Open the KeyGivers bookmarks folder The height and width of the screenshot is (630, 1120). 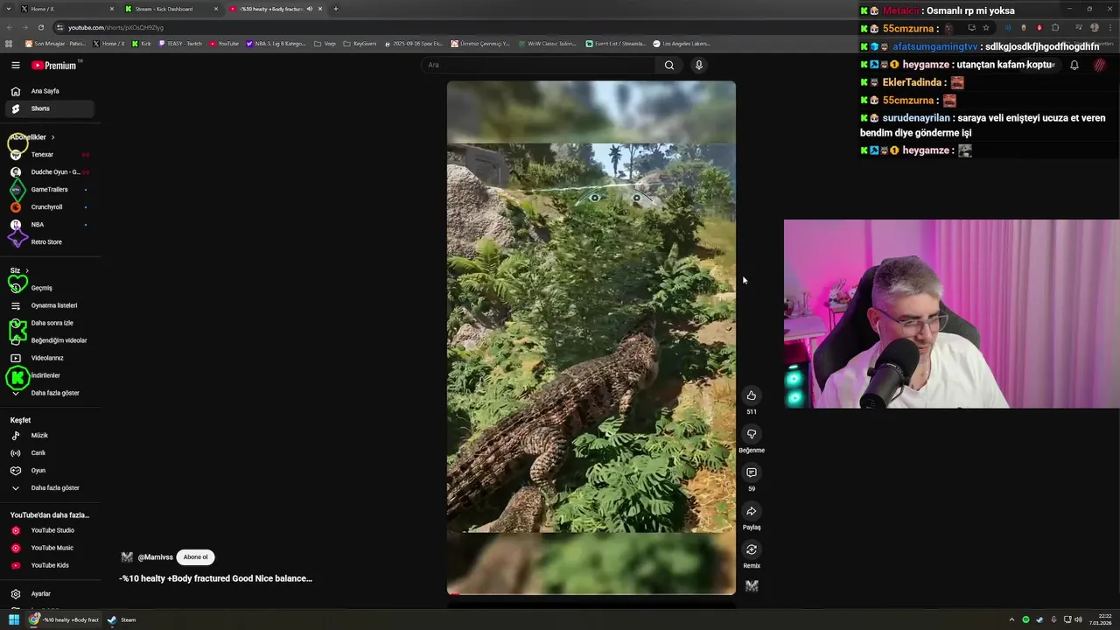click(360, 43)
